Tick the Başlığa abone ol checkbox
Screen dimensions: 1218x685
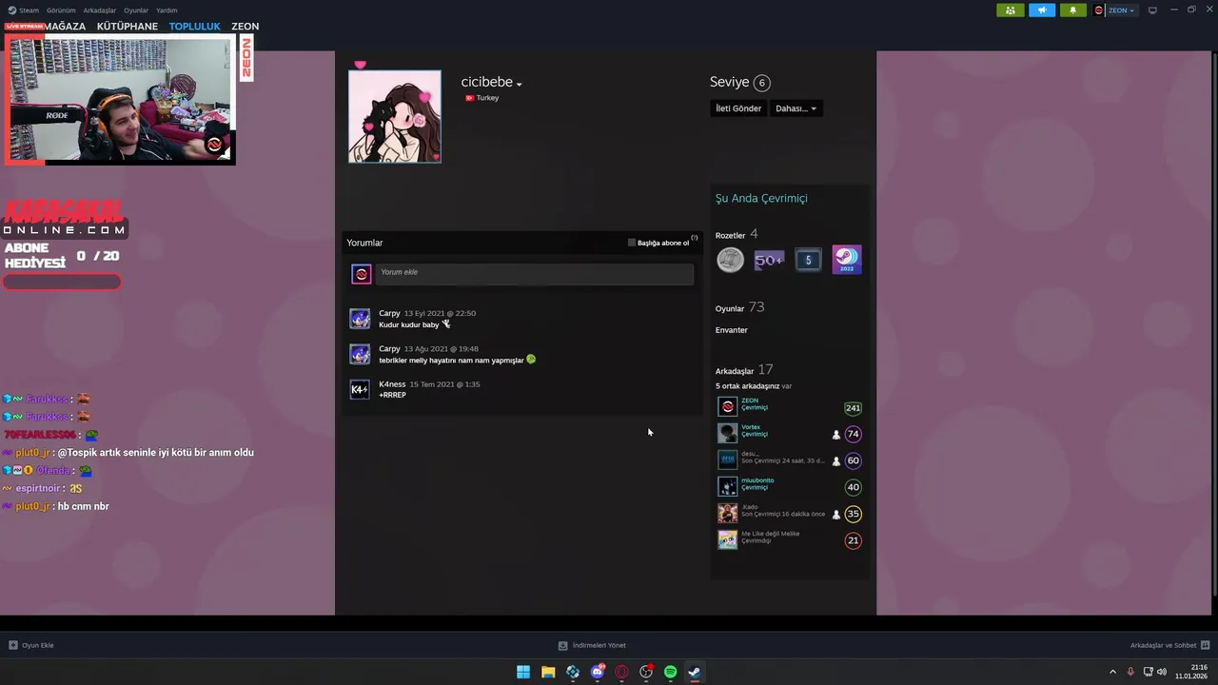pyautogui.click(x=631, y=243)
